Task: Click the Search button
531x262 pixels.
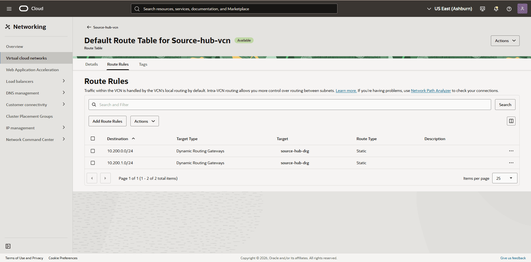Action: pyautogui.click(x=505, y=104)
